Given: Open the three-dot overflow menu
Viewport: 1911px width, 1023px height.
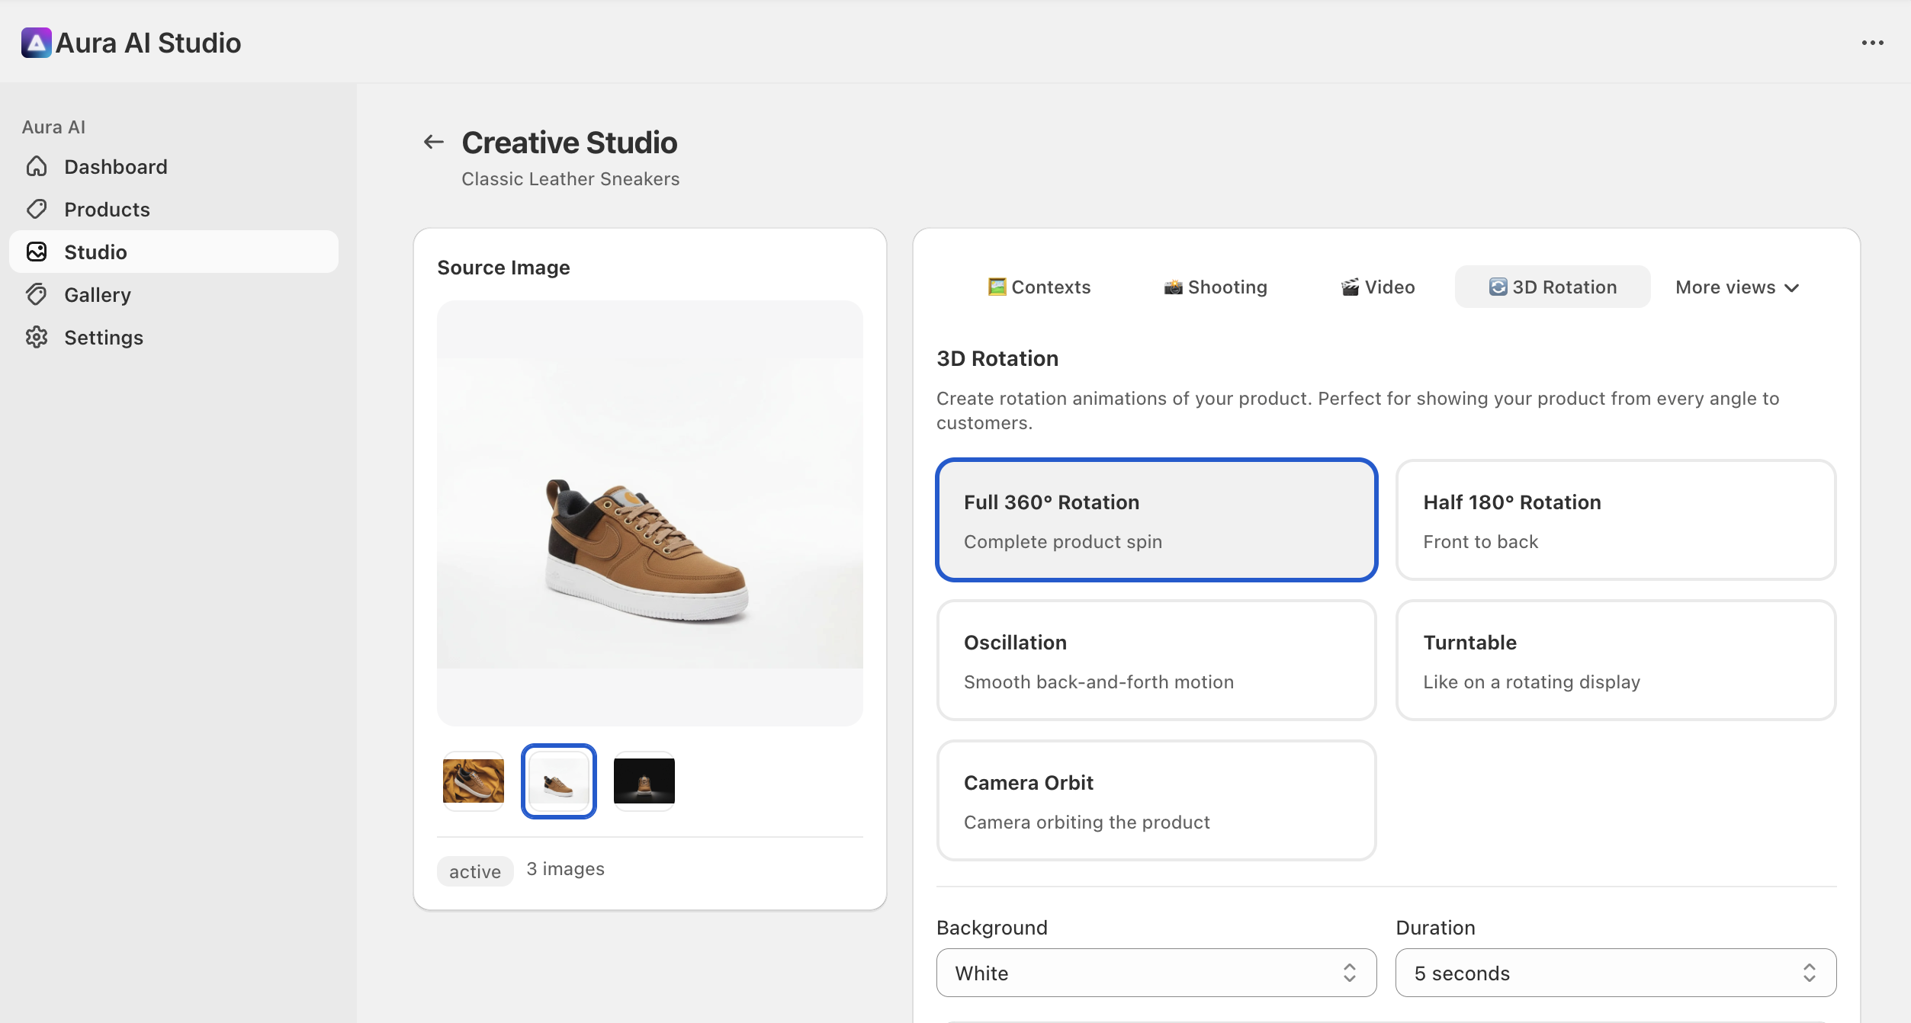Looking at the screenshot, I should click(1872, 43).
